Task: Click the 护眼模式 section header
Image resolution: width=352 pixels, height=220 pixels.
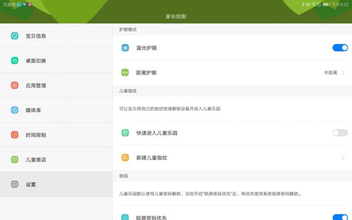Action: point(128,29)
